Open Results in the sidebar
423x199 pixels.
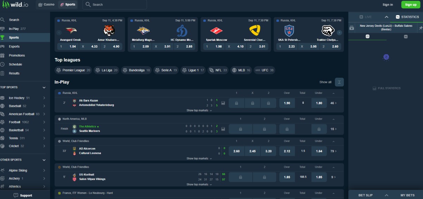click(25, 73)
